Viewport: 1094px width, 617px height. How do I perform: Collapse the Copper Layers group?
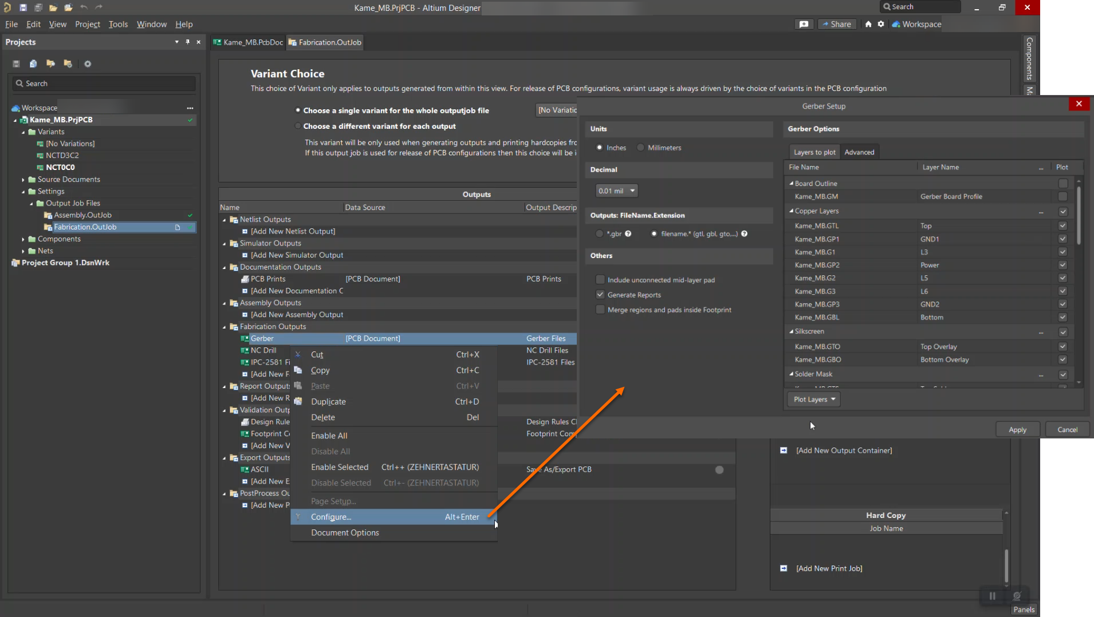point(792,211)
